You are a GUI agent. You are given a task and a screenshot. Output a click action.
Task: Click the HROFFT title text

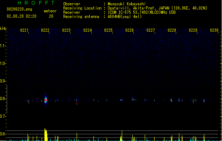pyautogui.click(x=36, y=3)
